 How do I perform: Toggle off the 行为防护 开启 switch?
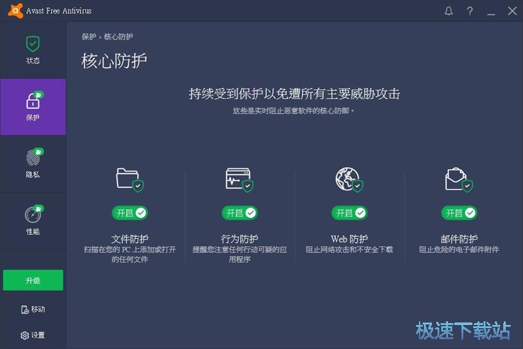[x=239, y=213]
